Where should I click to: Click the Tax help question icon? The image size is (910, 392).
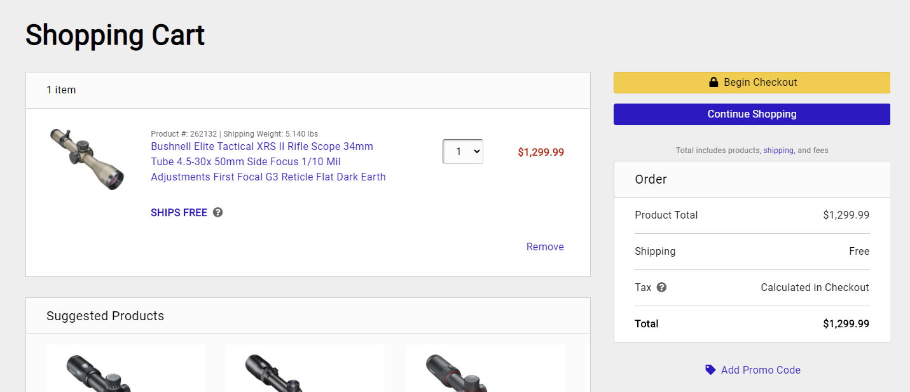point(661,287)
